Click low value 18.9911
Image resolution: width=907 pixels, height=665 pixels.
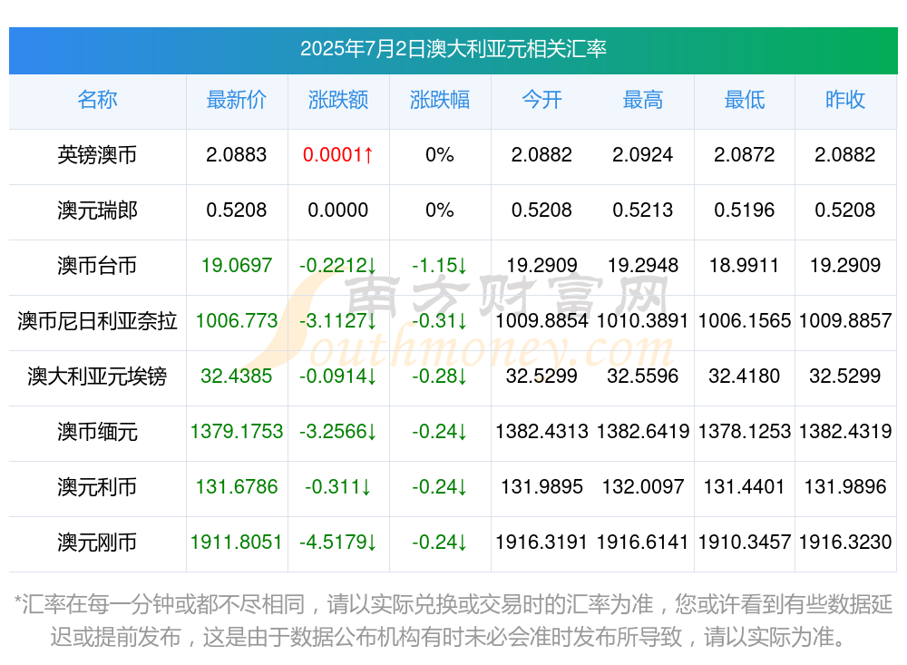745,265
